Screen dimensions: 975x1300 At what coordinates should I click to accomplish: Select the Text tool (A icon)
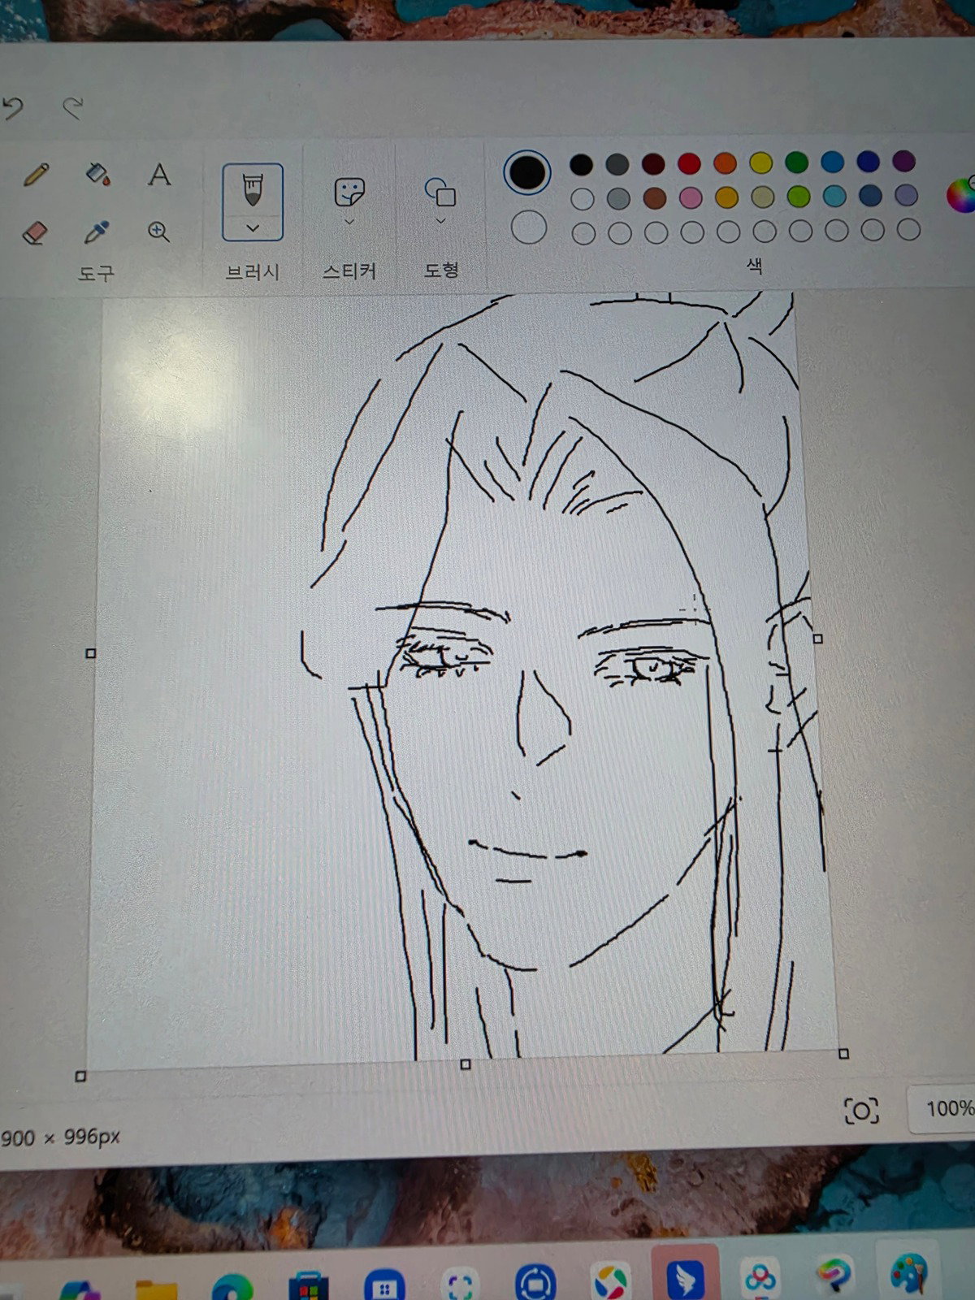[159, 174]
